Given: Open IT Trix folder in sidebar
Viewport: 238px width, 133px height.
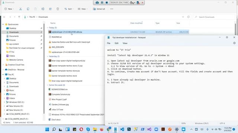Looking at the screenshot, I should (x=12, y=52).
